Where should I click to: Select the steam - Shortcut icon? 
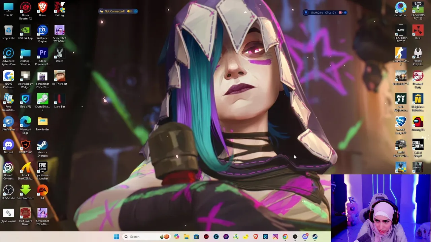42,148
